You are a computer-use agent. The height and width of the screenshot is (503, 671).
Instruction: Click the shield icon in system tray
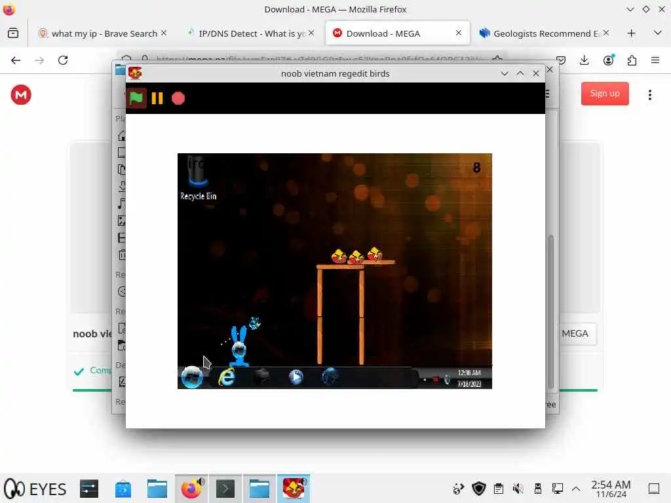click(479, 489)
